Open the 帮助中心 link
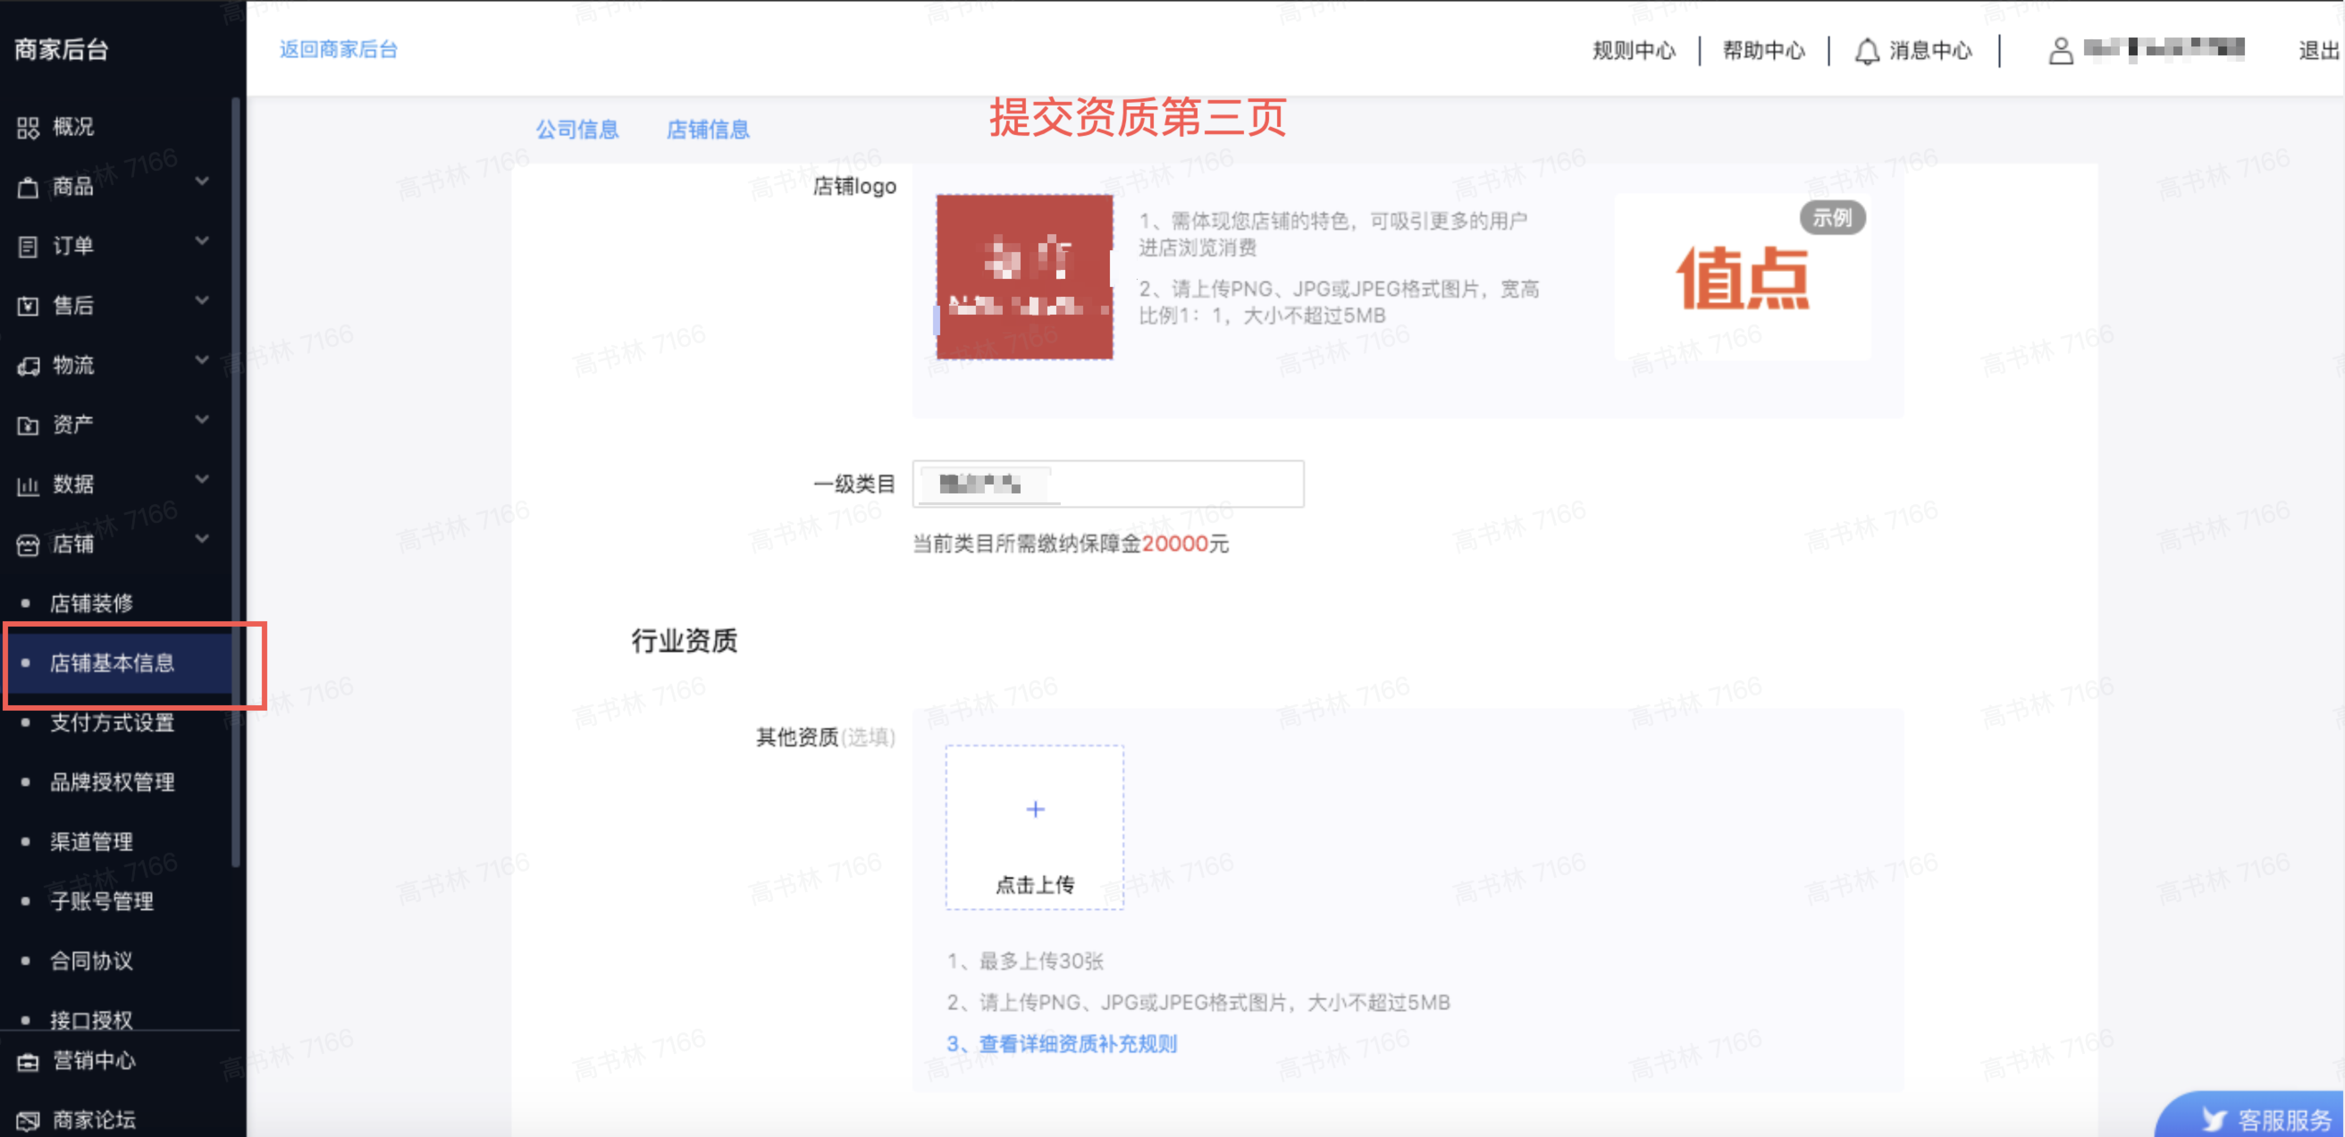The image size is (2345, 1137). [x=1764, y=51]
